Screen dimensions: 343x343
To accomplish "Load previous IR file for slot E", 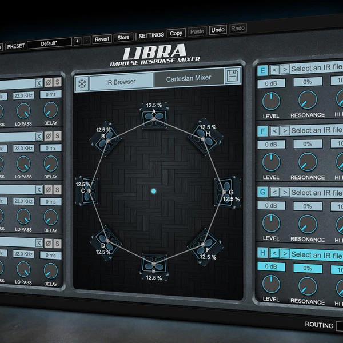I will [275, 70].
